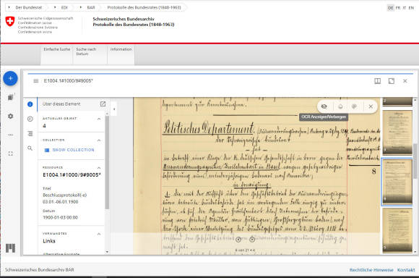
Task: Select partially visible page 2 thumbnail
Action: coord(397,102)
